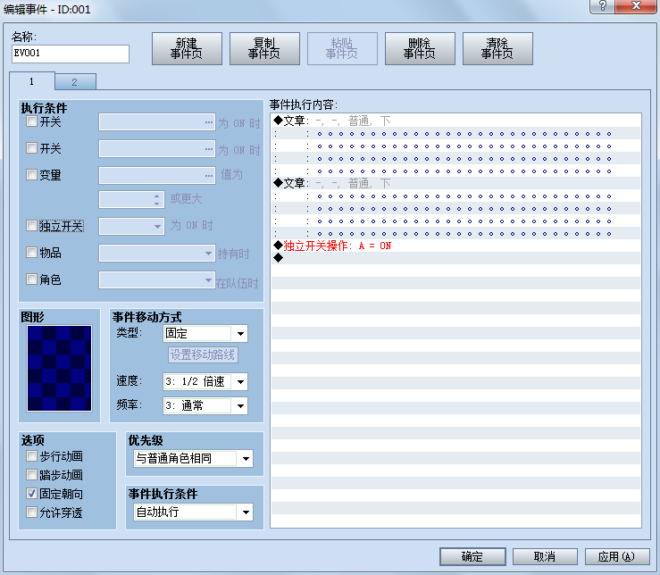The width and height of the screenshot is (660, 575).
Task: Enable the second 开关 condition checkbox
Action: click(x=31, y=148)
